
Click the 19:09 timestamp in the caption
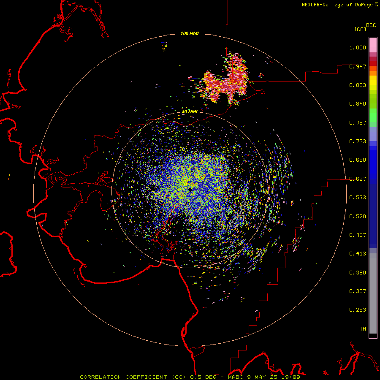(290, 377)
